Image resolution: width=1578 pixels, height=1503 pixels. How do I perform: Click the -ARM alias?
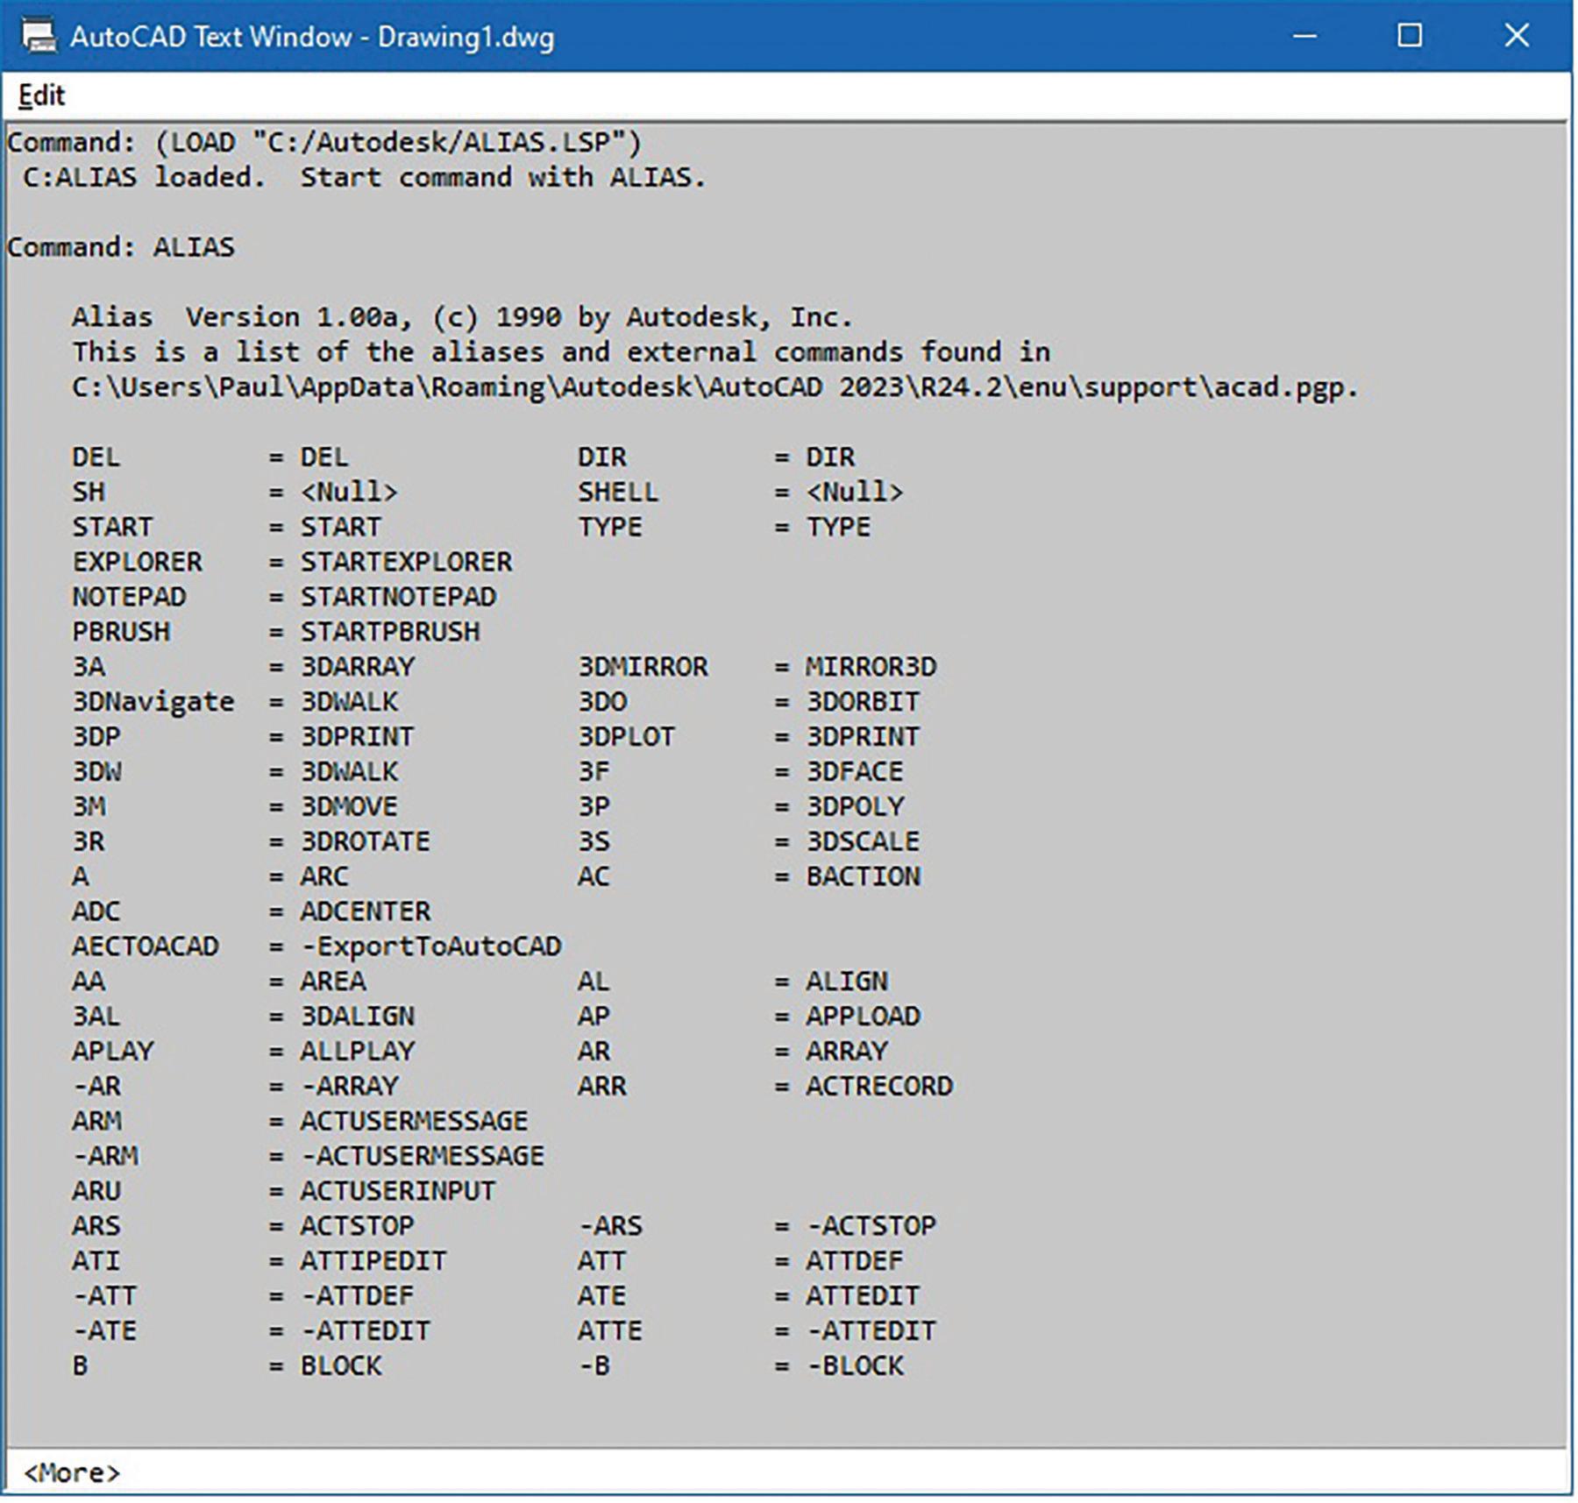pos(105,1157)
